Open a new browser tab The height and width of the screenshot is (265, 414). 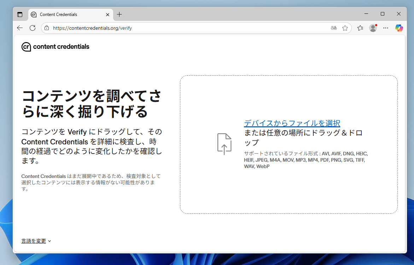point(119,15)
